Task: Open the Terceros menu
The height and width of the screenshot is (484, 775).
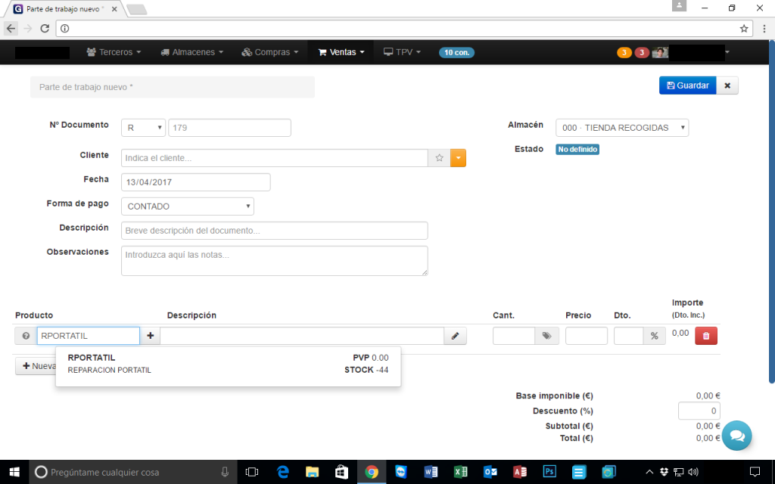Action: tap(114, 52)
